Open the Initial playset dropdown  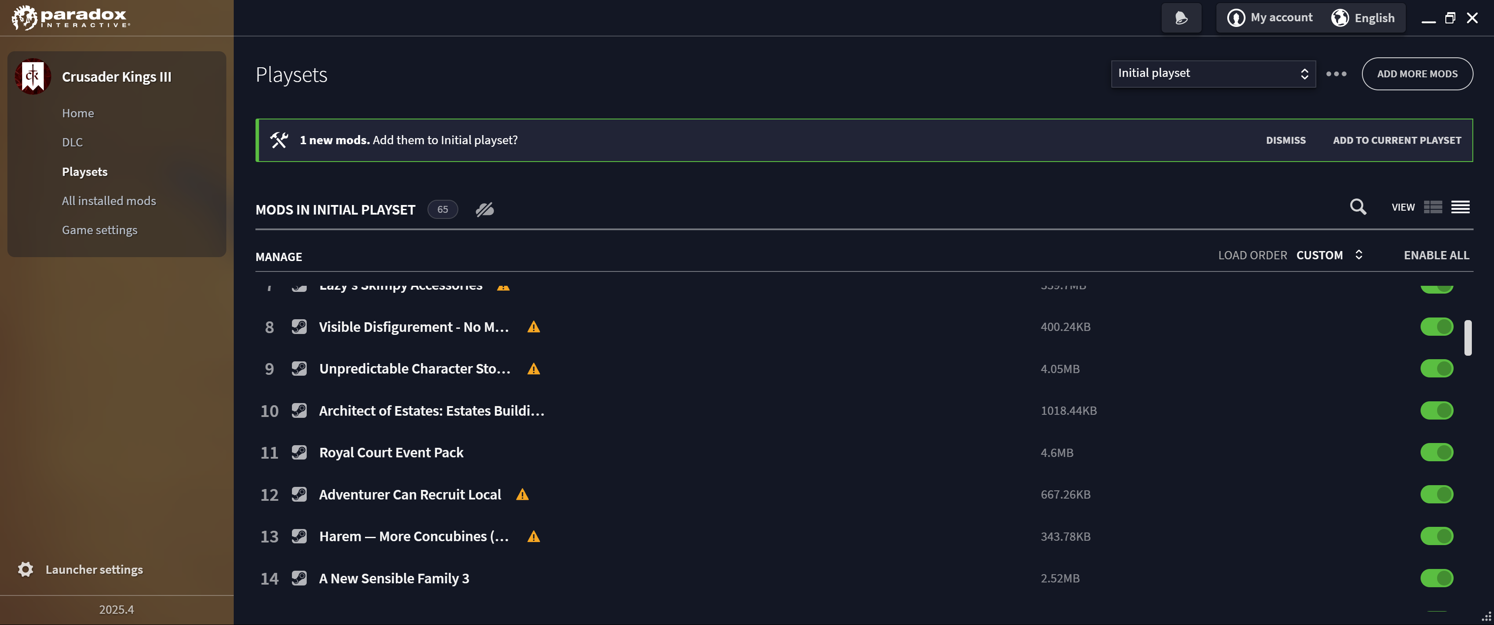(x=1213, y=74)
